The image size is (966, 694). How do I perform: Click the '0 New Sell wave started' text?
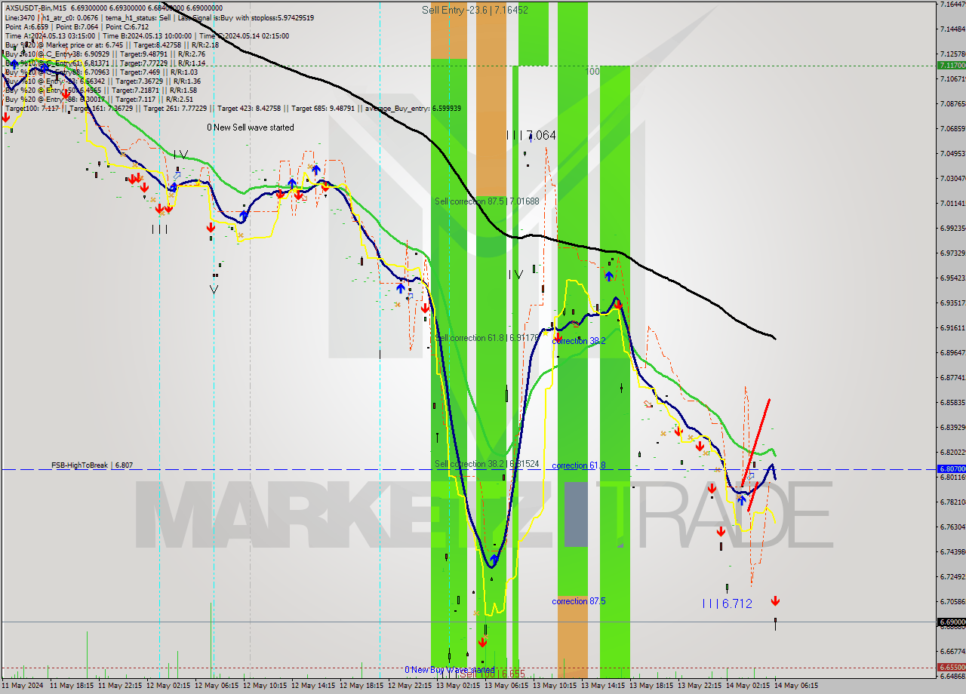(251, 127)
